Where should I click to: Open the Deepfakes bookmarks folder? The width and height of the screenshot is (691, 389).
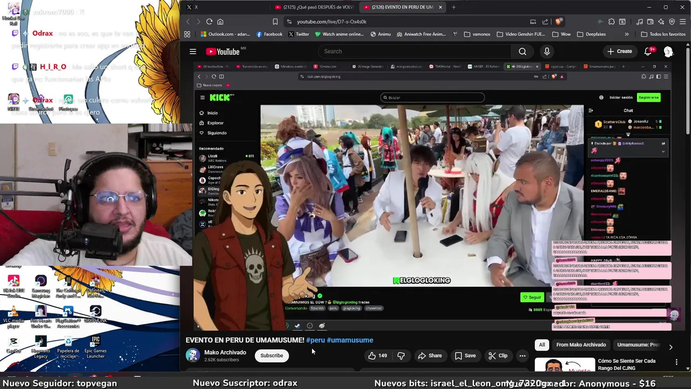pyautogui.click(x=591, y=34)
